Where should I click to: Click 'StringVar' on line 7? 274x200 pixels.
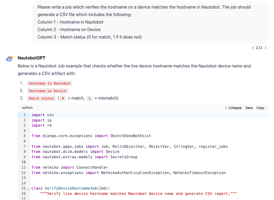(184, 147)
